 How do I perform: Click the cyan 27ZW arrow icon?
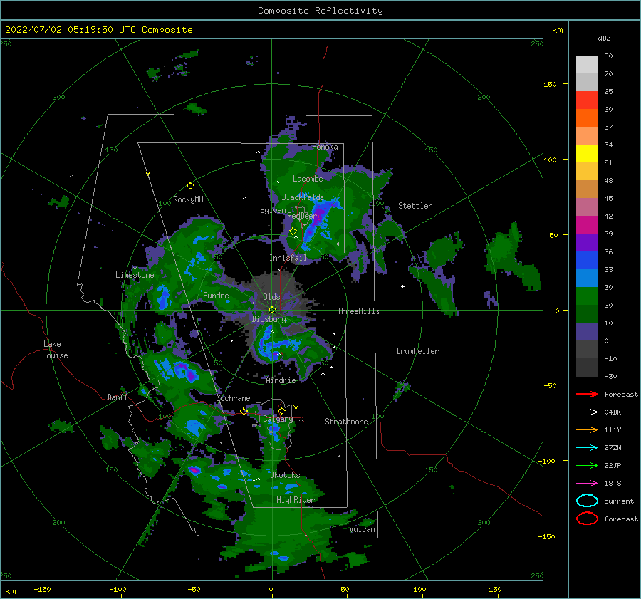pyautogui.click(x=587, y=448)
